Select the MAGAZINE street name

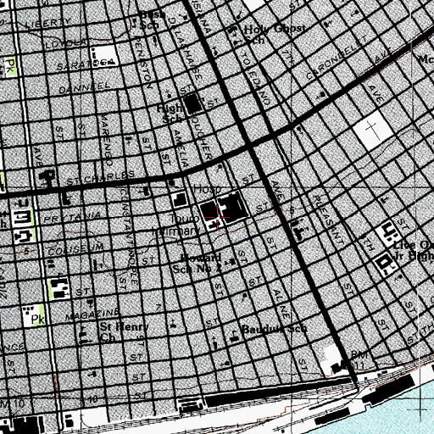pos(92,314)
